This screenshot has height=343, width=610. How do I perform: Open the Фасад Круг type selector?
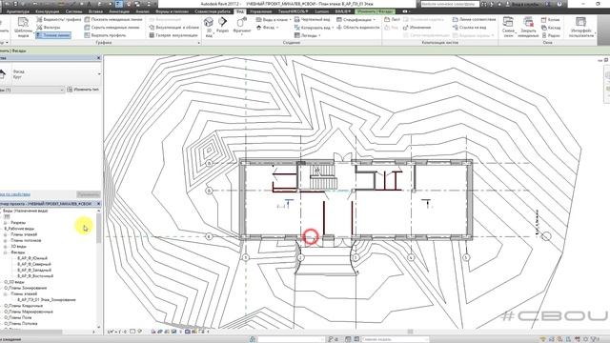tap(50, 74)
